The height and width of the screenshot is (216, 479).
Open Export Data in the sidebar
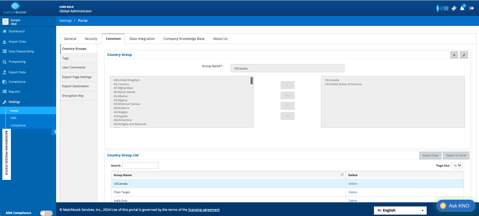(x=17, y=72)
